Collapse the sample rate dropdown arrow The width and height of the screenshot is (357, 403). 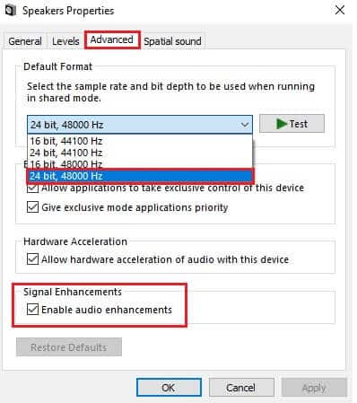click(x=245, y=125)
